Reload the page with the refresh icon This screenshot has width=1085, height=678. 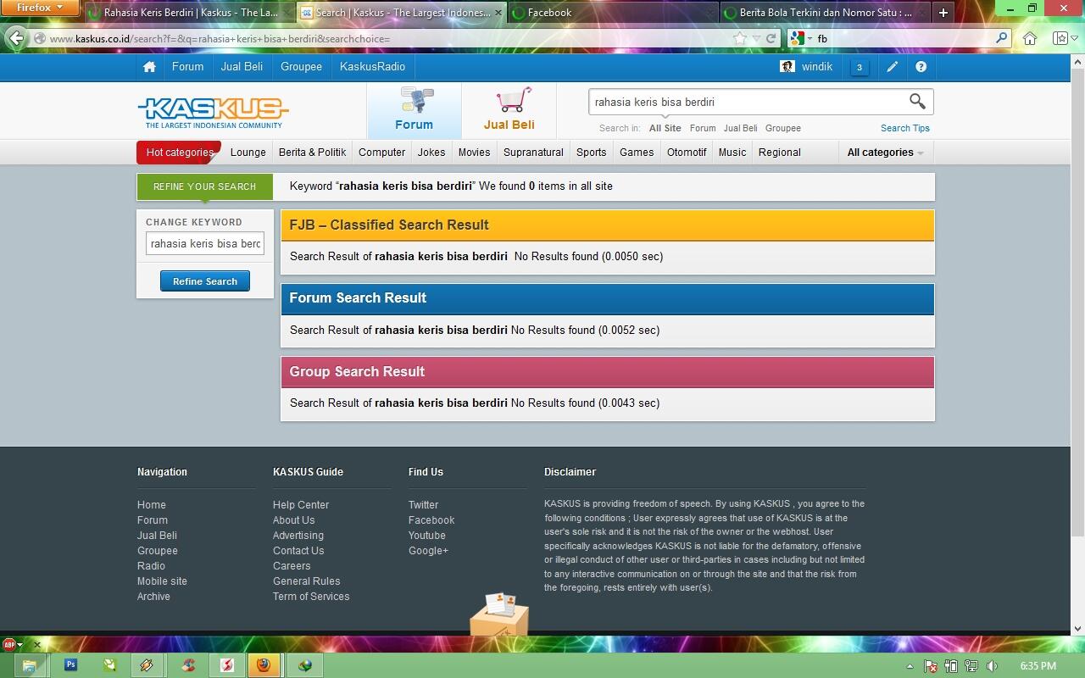tap(771, 38)
